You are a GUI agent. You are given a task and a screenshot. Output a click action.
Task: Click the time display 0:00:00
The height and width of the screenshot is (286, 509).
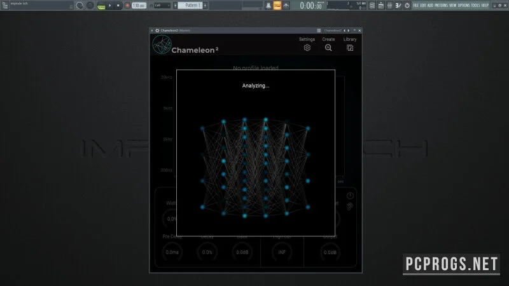pyautogui.click(x=310, y=6)
